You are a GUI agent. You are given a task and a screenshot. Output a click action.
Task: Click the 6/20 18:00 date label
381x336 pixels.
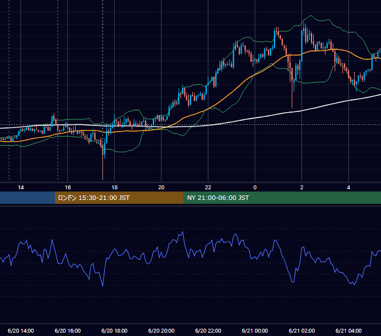114,330
